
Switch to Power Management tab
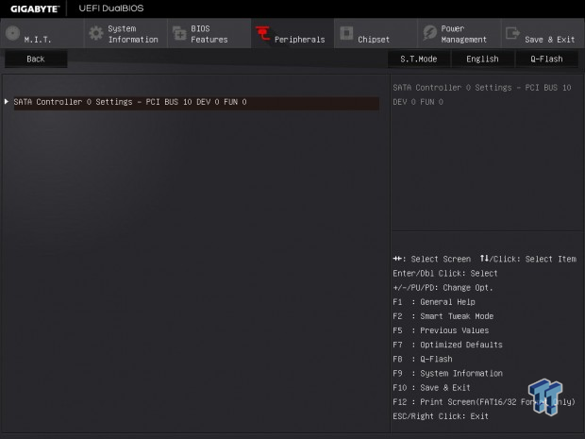click(x=459, y=34)
